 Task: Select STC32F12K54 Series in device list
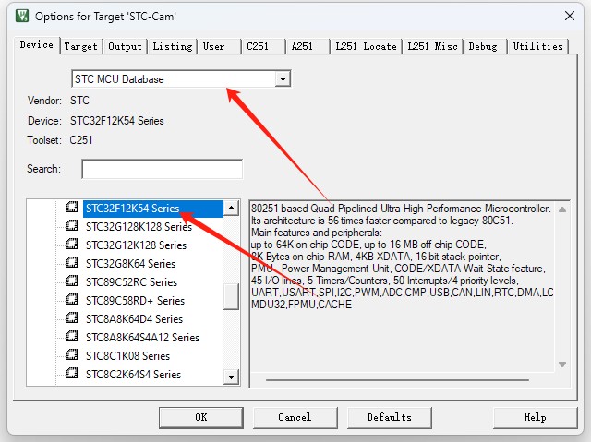coord(132,209)
